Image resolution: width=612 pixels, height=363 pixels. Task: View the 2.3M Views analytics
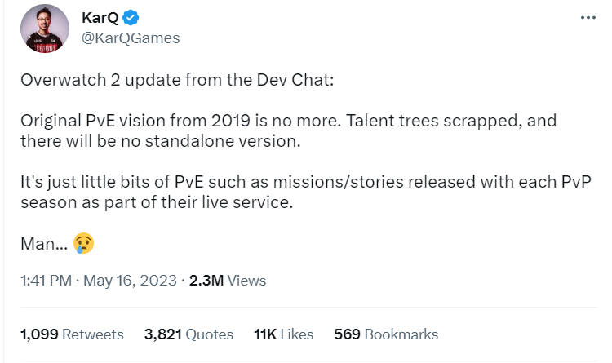[x=228, y=281]
